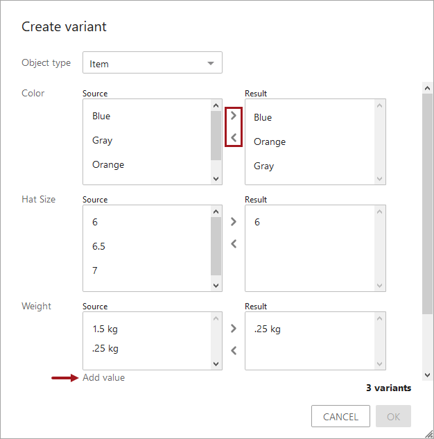Remove selected Color value from Result list
This screenshot has width=434, height=439.
234,138
